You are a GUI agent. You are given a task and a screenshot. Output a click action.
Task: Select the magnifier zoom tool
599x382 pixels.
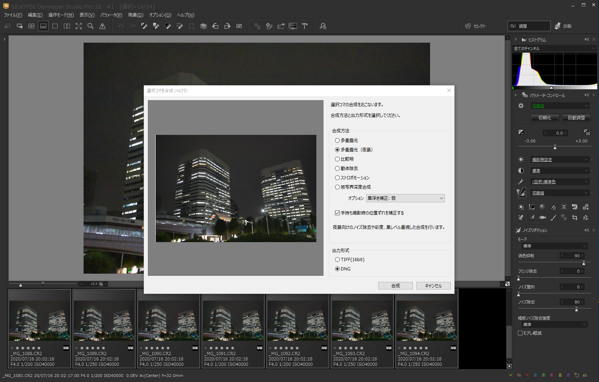(x=90, y=26)
